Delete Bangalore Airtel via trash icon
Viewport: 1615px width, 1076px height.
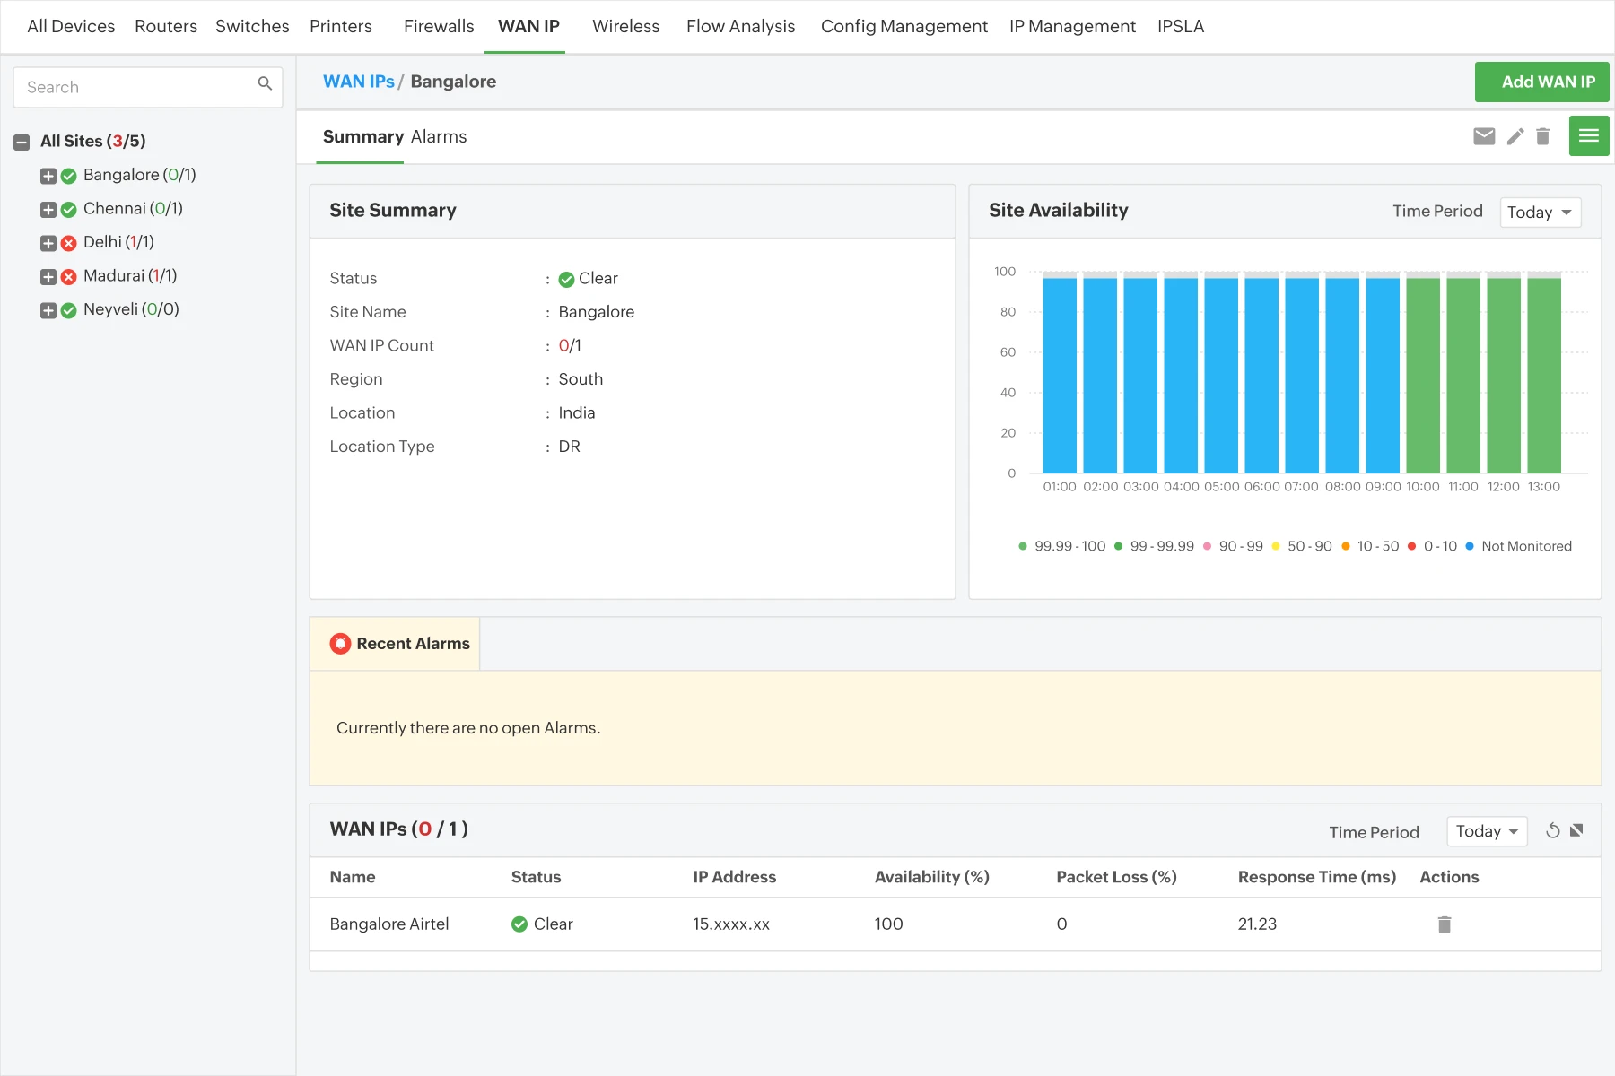(1445, 924)
